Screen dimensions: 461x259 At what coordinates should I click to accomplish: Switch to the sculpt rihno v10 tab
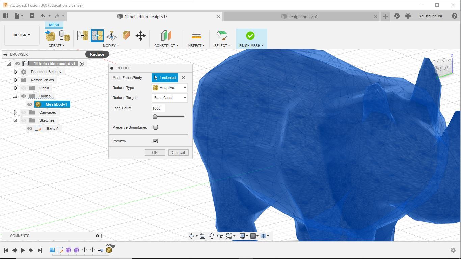302,17
